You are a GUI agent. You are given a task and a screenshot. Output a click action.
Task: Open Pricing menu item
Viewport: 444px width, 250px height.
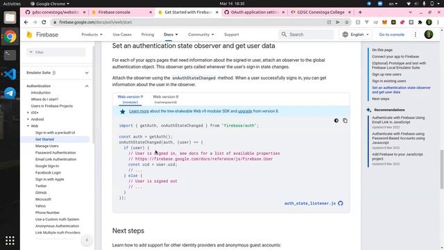tap(148, 35)
